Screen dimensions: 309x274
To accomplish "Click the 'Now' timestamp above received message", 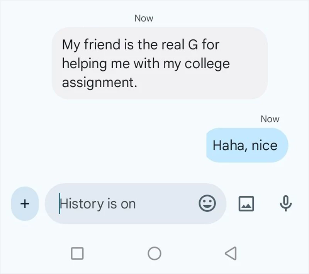I will click(144, 18).
